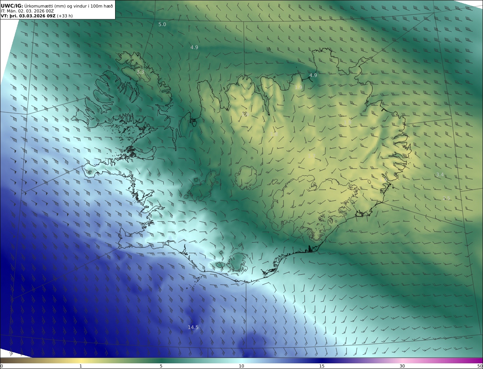
Task: Click the 14.5 value over the southern sea
Action: [193, 327]
